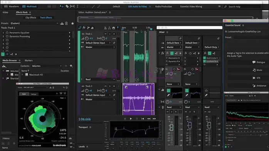Mute Track 2
The image size is (269, 151).
tap(106, 86)
